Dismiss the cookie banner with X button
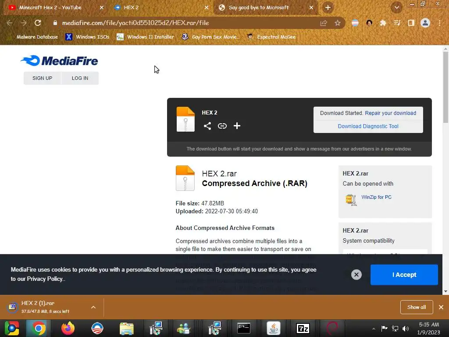 point(356,275)
